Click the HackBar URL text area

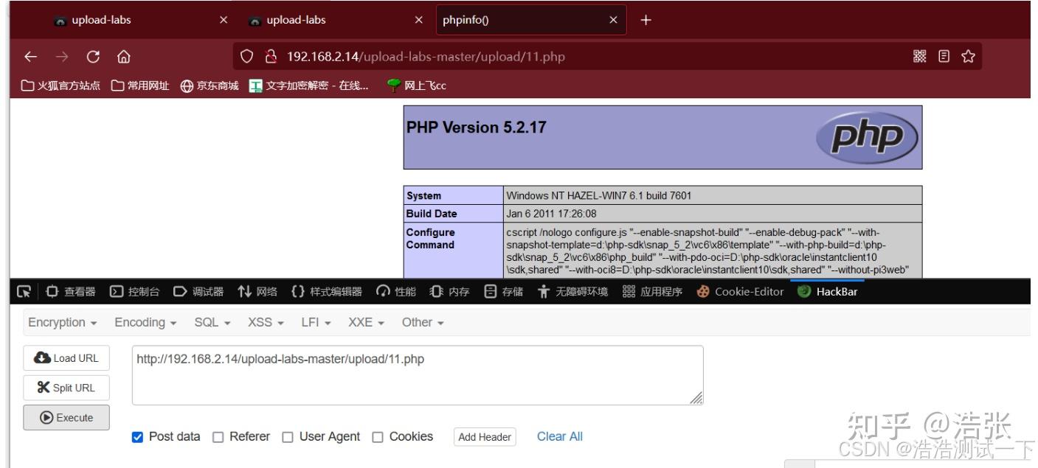(418, 375)
